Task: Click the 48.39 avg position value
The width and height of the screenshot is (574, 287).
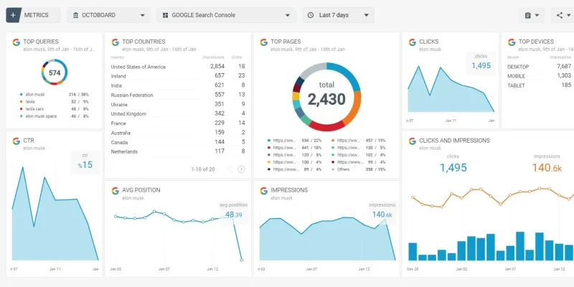Action: [234, 215]
